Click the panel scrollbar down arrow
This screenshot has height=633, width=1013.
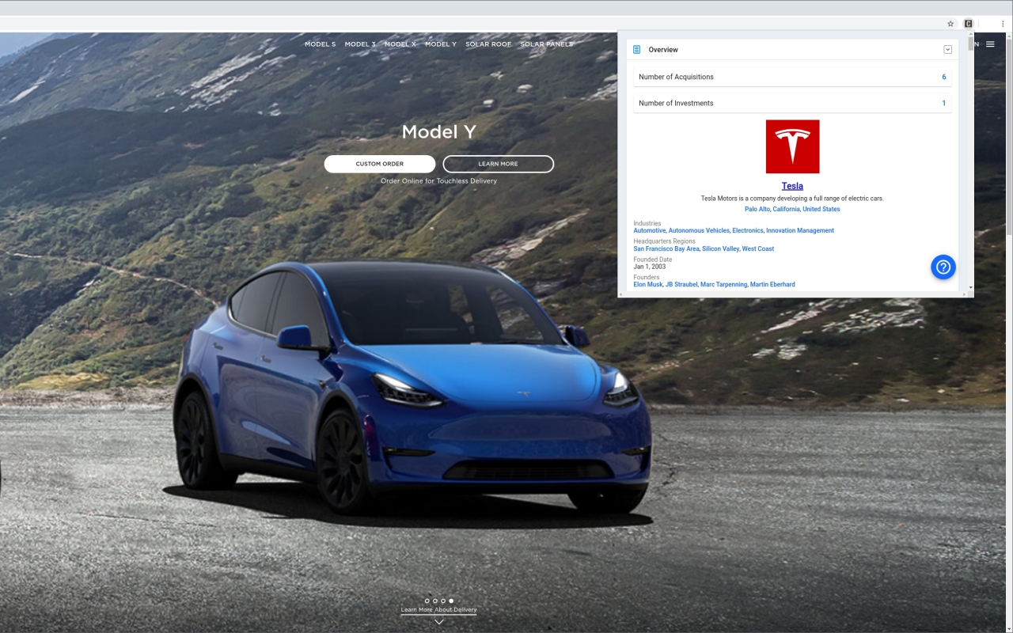(x=971, y=288)
